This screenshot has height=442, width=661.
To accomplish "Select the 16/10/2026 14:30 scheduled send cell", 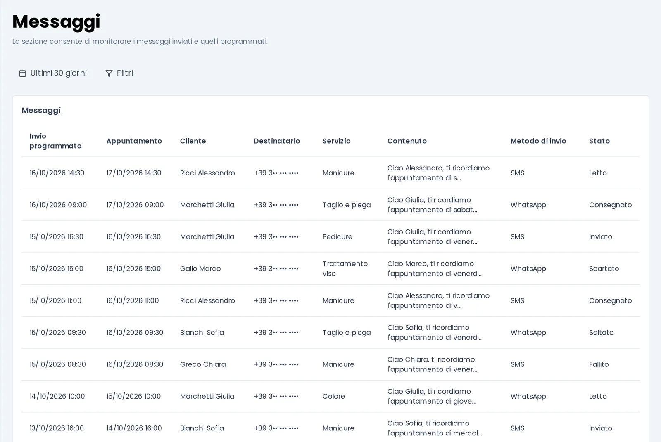I will (x=57, y=173).
